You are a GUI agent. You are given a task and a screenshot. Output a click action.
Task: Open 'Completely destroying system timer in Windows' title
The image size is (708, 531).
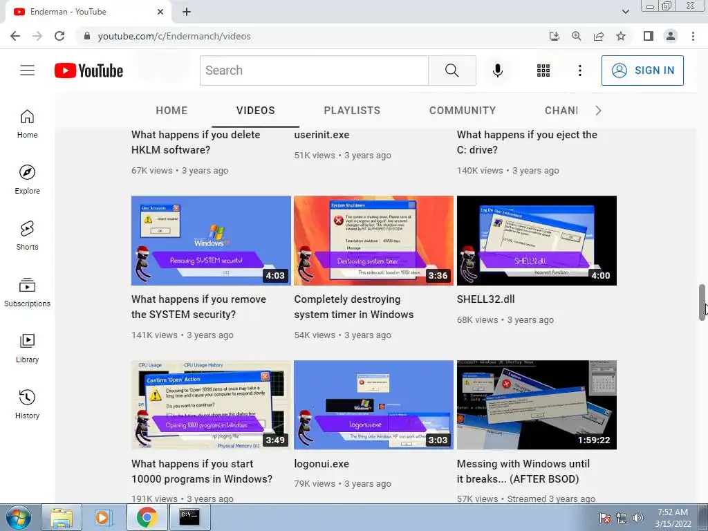(x=353, y=307)
